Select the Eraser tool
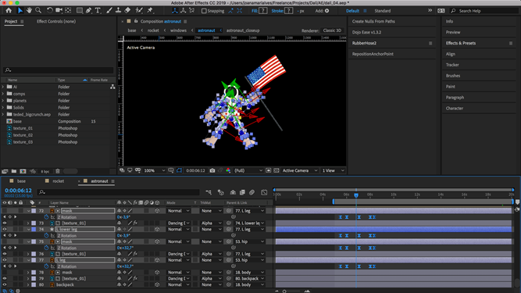521x293 pixels. 127,11
